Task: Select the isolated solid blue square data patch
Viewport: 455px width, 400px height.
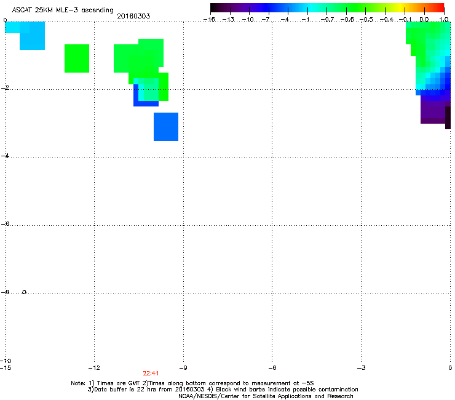Action: pyautogui.click(x=166, y=127)
